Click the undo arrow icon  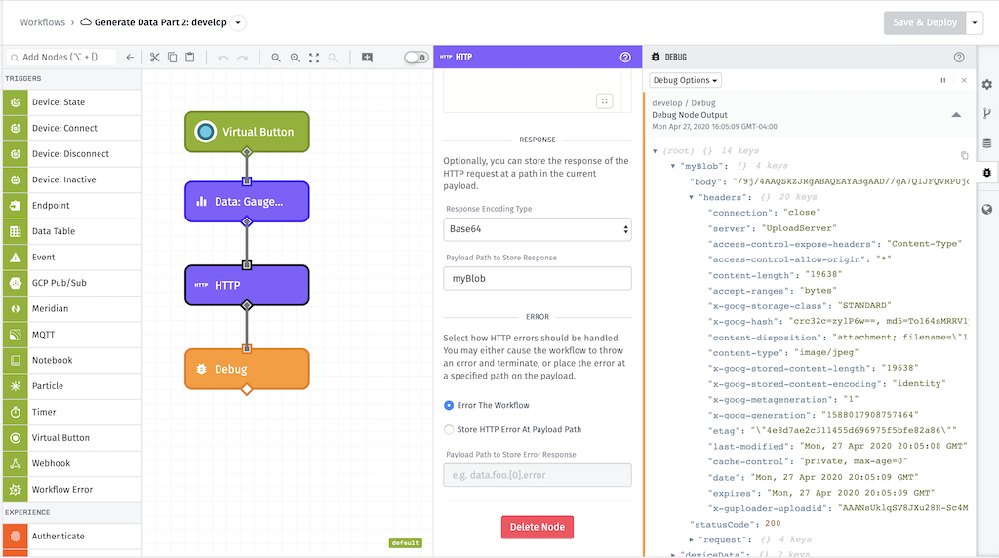click(223, 58)
